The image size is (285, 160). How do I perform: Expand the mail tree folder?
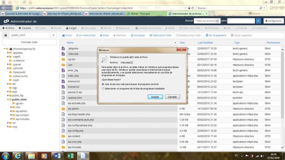pos(8,92)
